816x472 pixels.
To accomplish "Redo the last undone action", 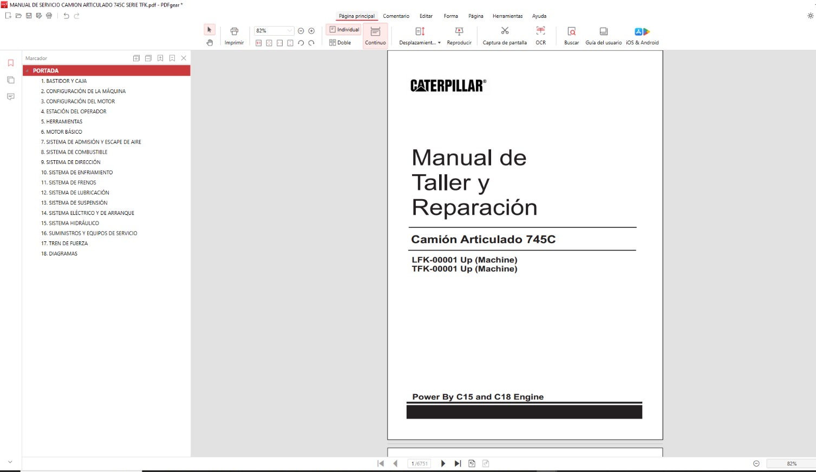I will 76,16.
